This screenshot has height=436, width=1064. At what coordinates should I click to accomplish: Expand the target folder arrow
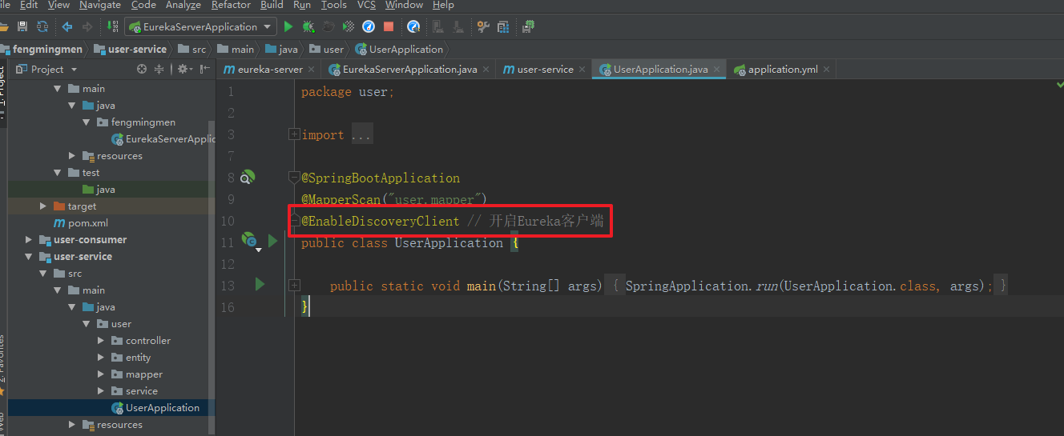pyautogui.click(x=43, y=206)
